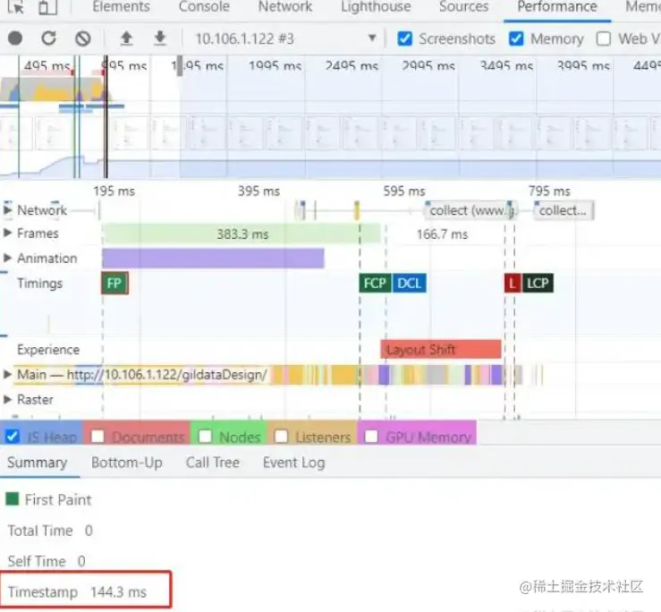Image resolution: width=661 pixels, height=612 pixels.
Task: Expand the Animation track
Action: (x=7, y=258)
